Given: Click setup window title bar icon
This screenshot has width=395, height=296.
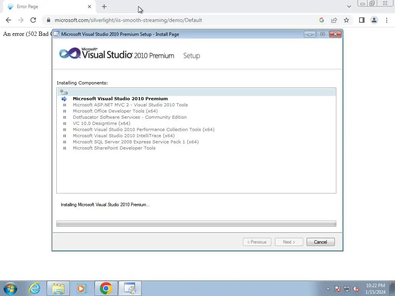Looking at the screenshot, I should (57, 34).
